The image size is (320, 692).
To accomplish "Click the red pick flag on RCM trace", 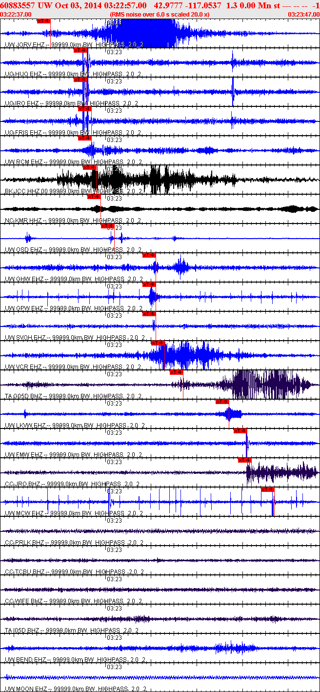I will pos(85,138).
